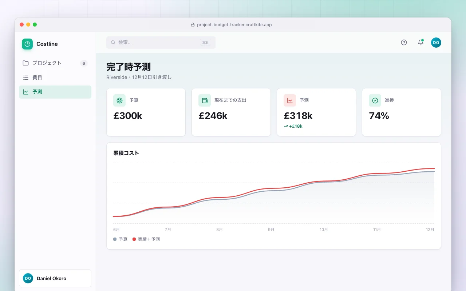Click the £318k forecast value
This screenshot has width=466, height=291.
(x=298, y=116)
